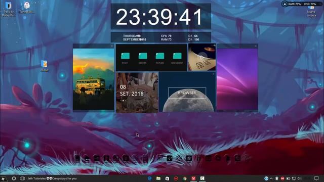Image resolution: width=324 pixels, height=182 pixels.
Task: Open the iTunes desktop shortcut
Action: coord(27,8)
